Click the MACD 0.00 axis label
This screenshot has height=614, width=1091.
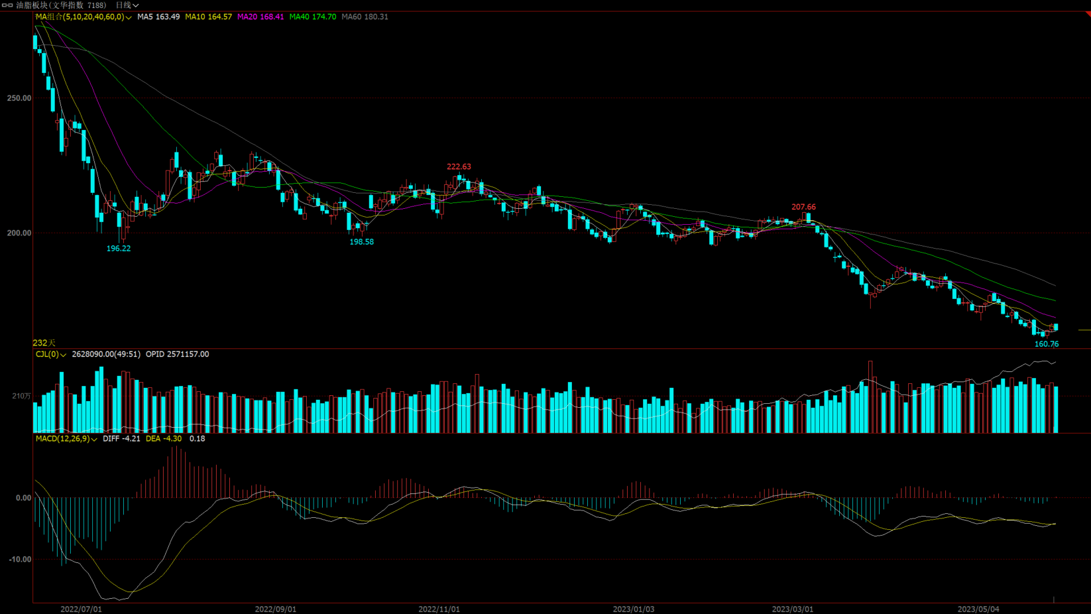tap(23, 497)
